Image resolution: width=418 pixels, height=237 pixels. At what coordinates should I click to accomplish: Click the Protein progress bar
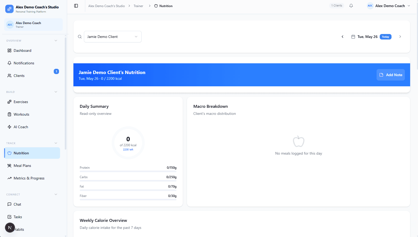pyautogui.click(x=128, y=171)
